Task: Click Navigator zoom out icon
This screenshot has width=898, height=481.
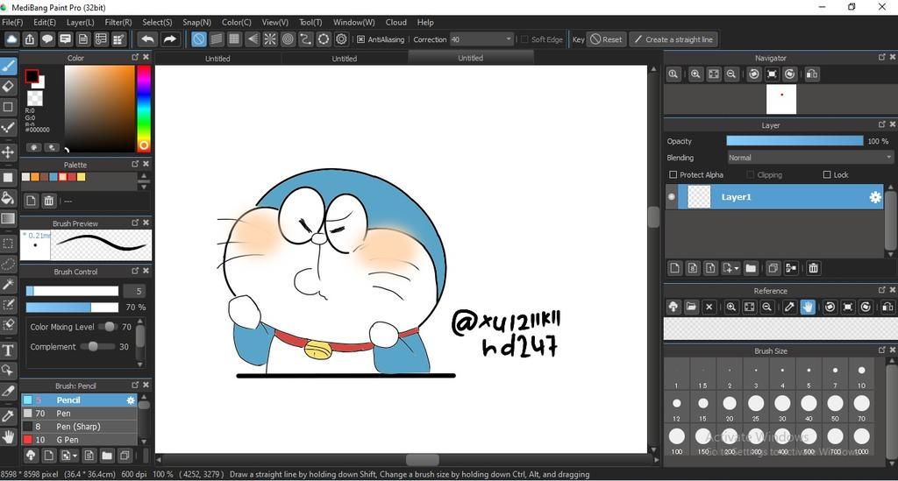Action: (731, 74)
